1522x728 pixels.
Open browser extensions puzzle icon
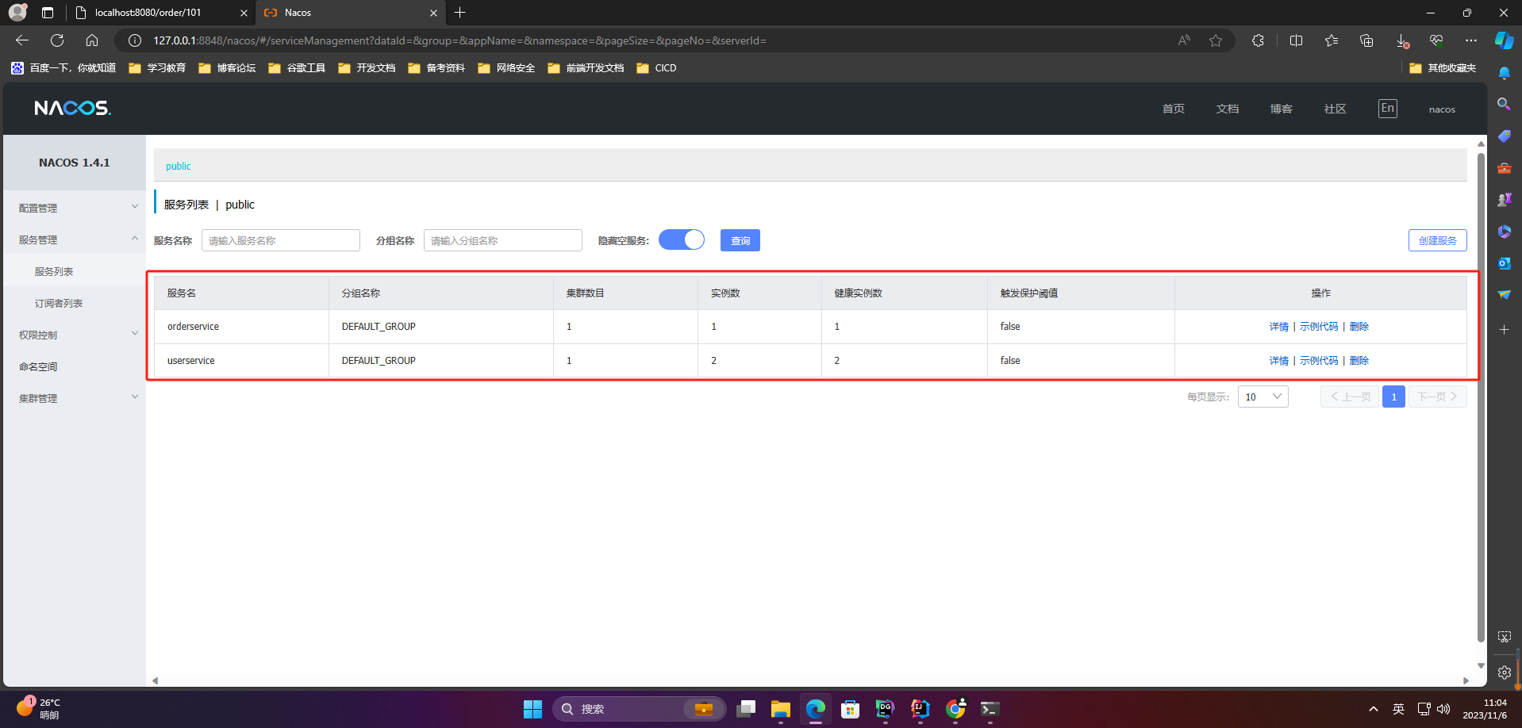pos(1258,40)
